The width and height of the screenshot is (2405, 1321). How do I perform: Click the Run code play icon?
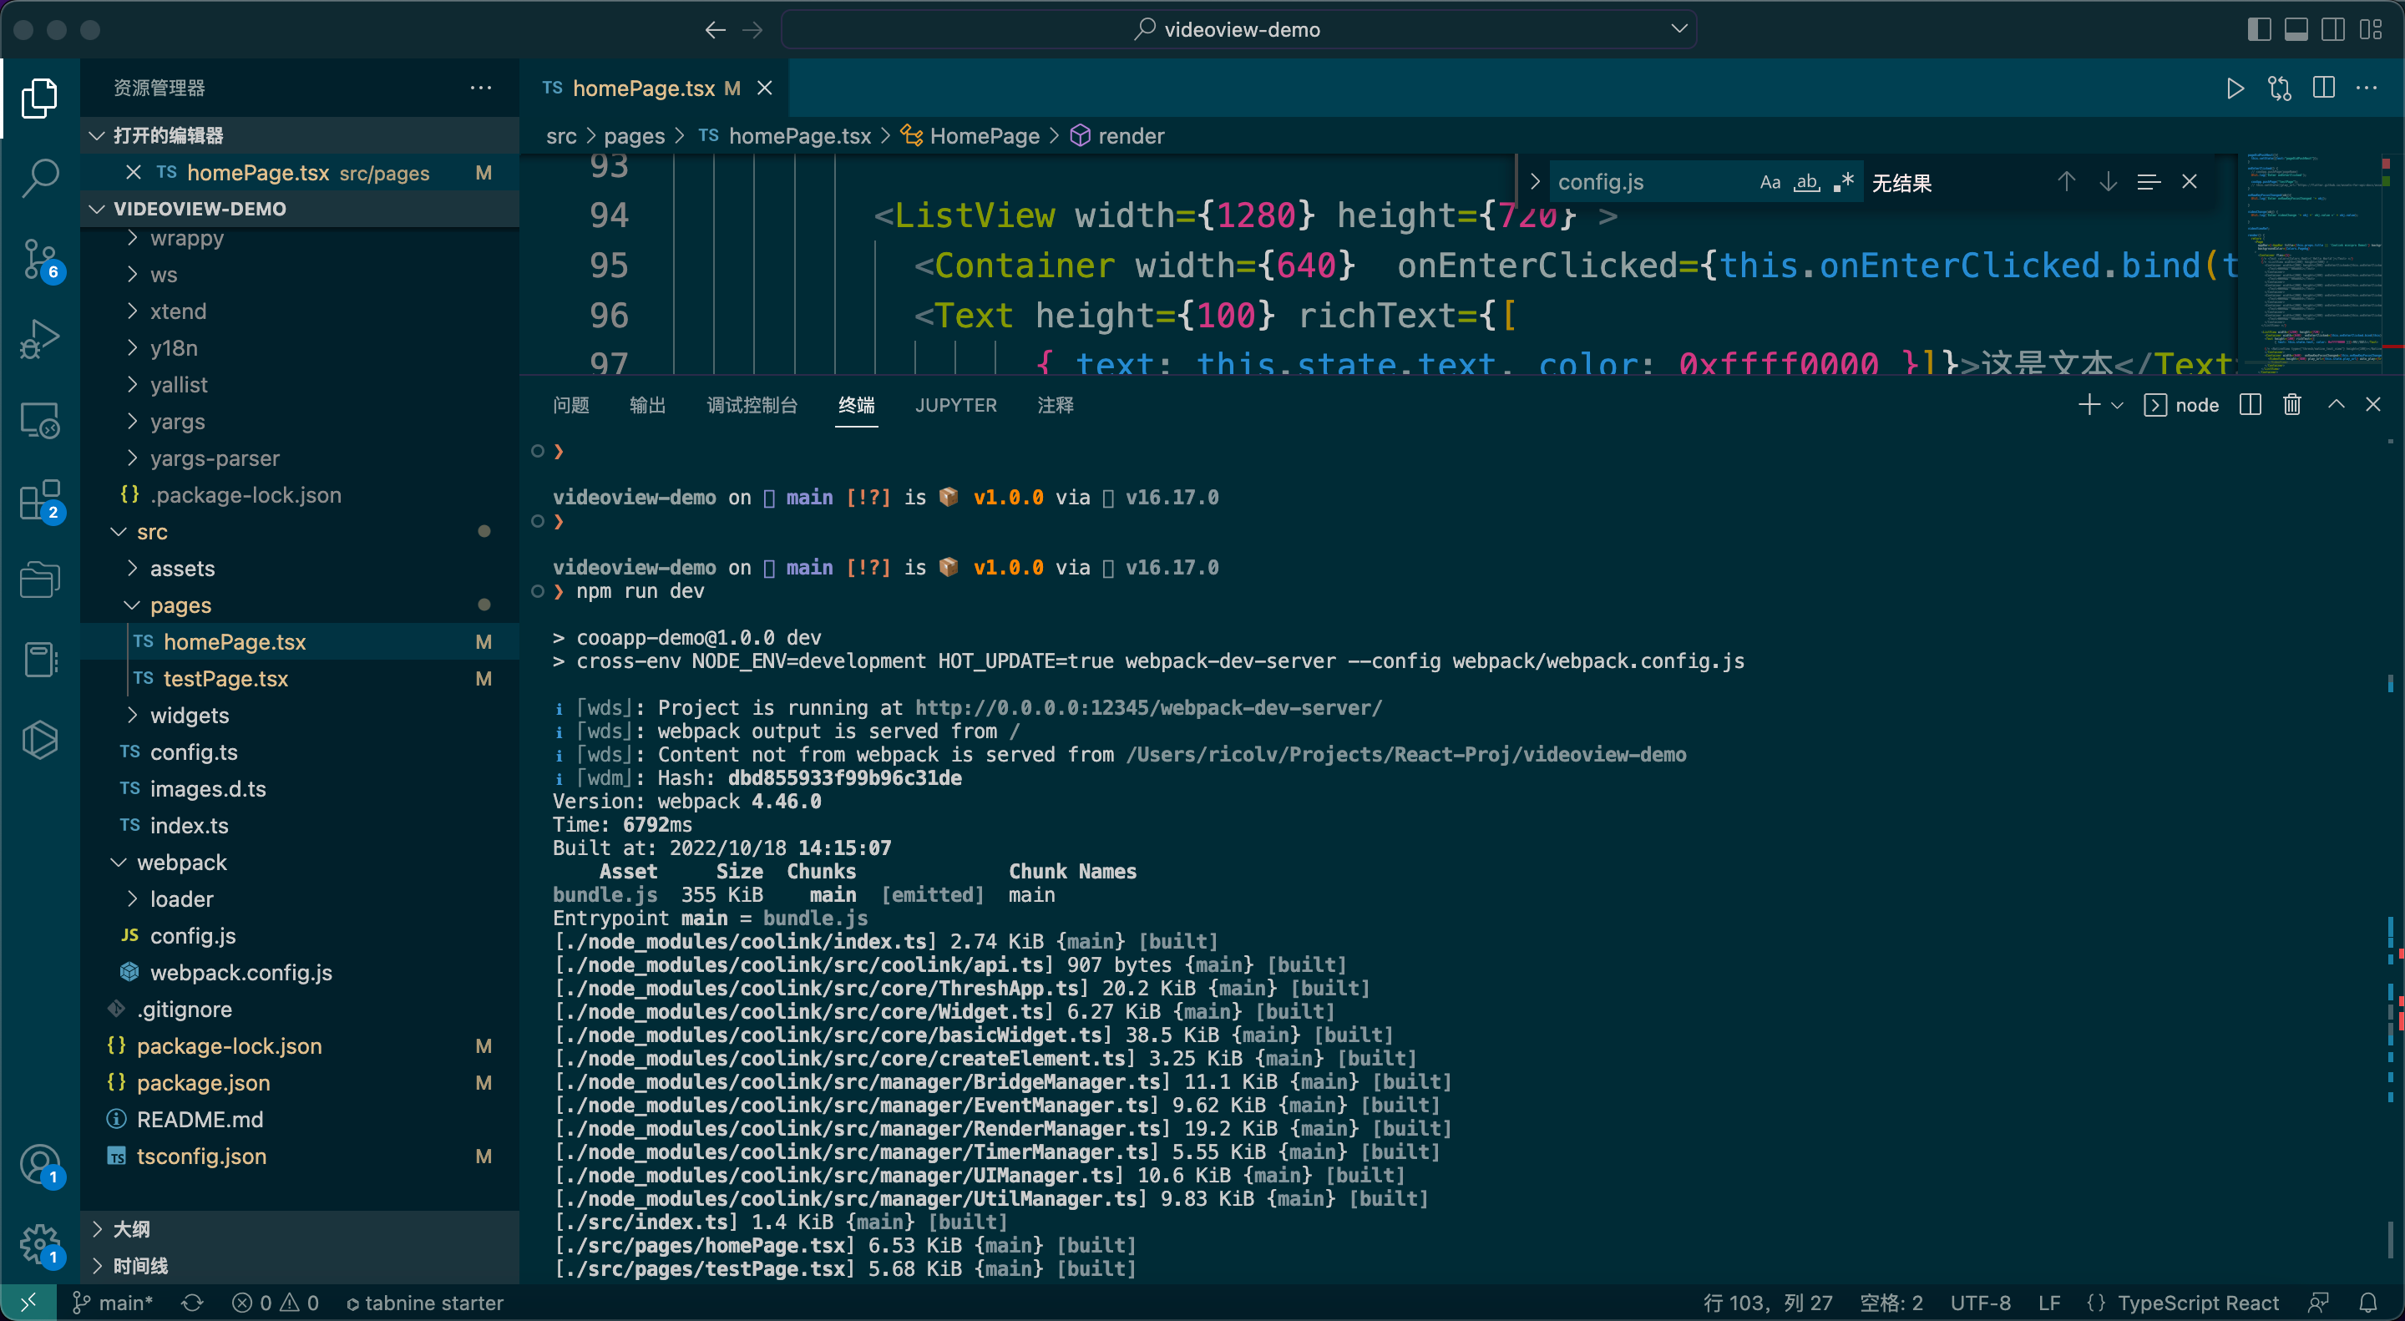tap(2235, 88)
